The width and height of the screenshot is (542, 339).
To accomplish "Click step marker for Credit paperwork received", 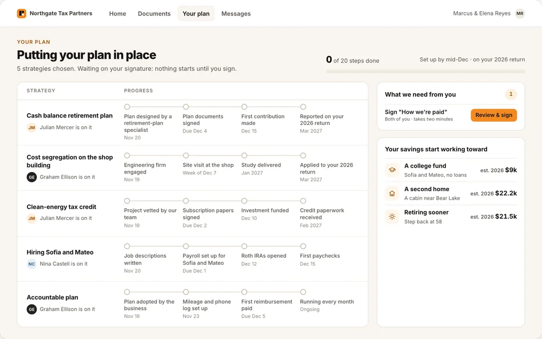I will click(303, 201).
